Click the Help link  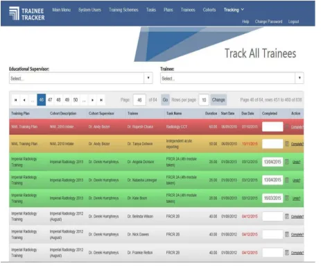coord(245,22)
